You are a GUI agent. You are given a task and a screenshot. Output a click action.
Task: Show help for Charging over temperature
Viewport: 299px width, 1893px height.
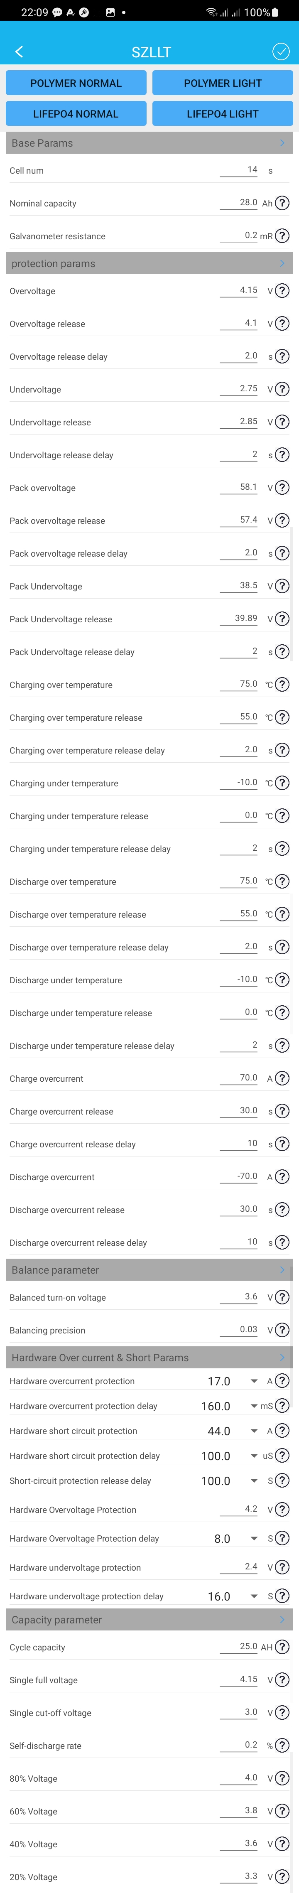click(282, 684)
